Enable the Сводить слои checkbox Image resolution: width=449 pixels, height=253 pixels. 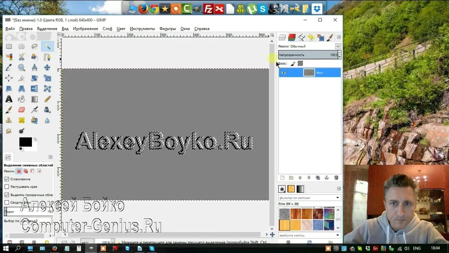[7, 202]
